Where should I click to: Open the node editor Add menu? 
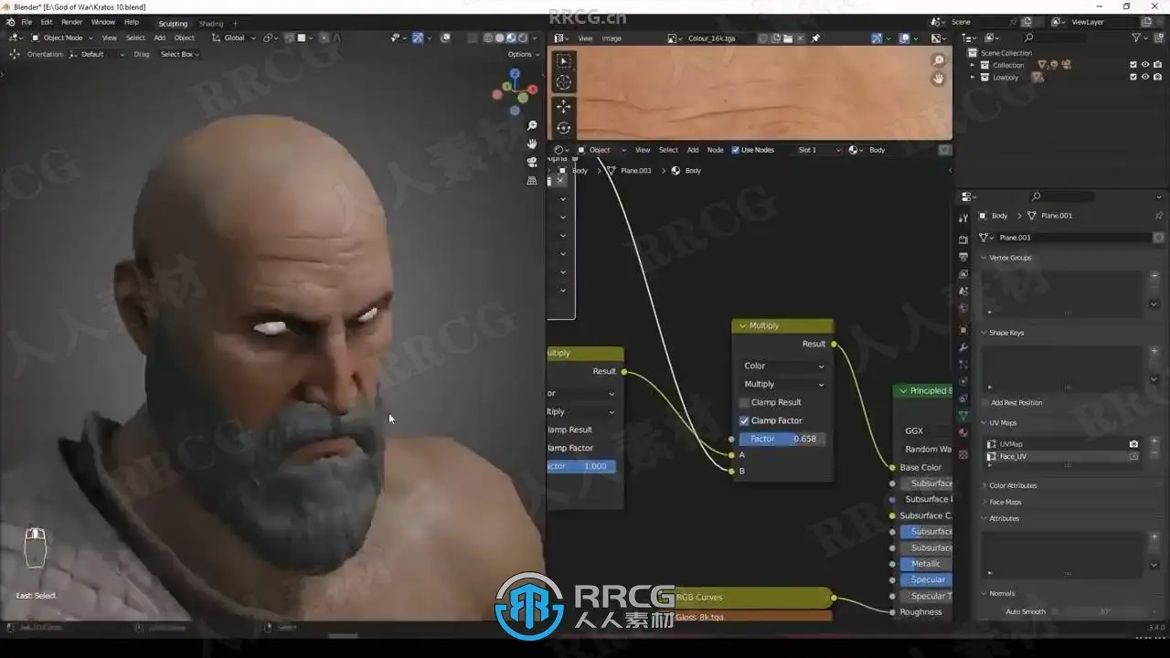tap(693, 150)
